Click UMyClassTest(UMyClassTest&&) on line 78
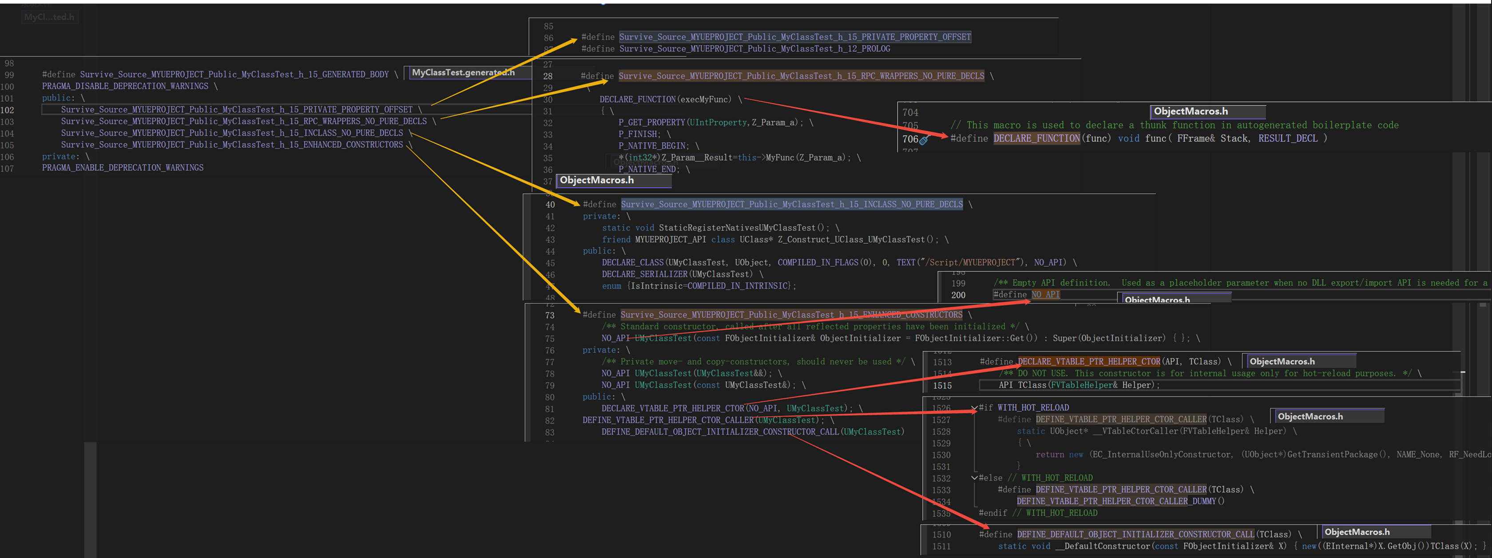This screenshot has height=558, width=1492. pyautogui.click(x=701, y=374)
